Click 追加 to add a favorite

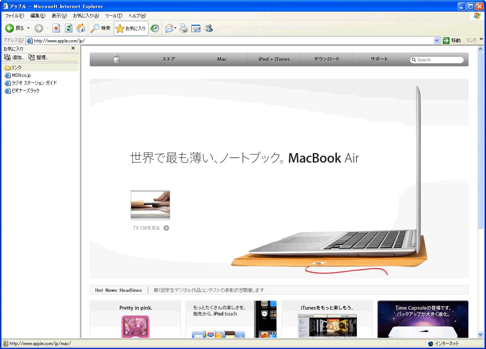point(14,58)
